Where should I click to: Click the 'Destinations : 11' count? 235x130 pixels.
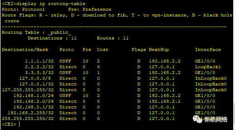52,38
